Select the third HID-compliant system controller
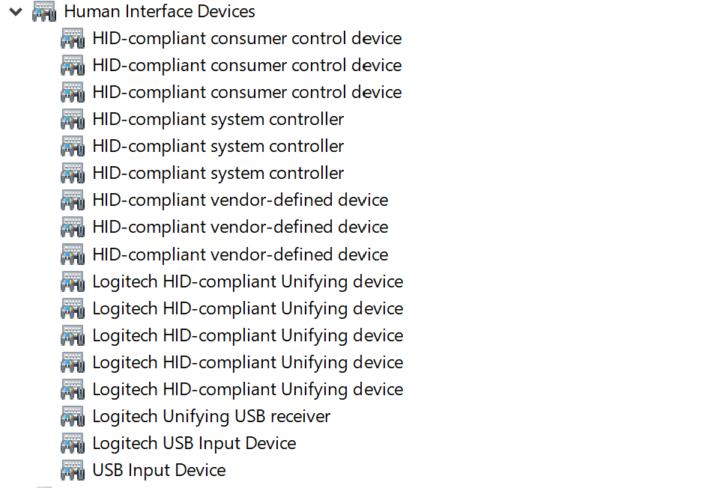725x488 pixels. click(218, 173)
